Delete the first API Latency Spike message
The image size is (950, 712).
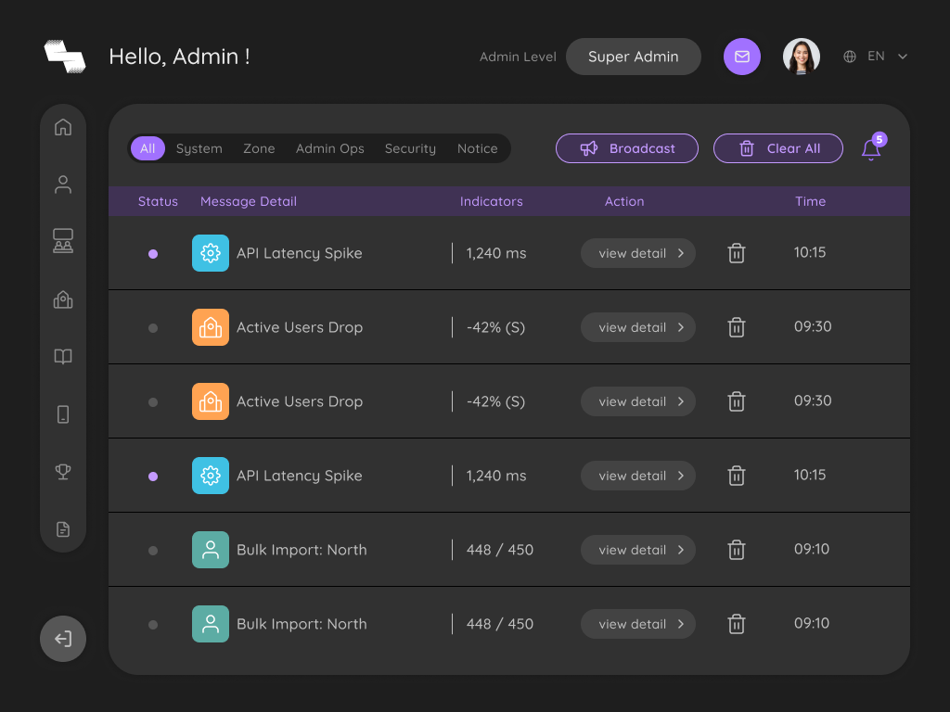[736, 253]
